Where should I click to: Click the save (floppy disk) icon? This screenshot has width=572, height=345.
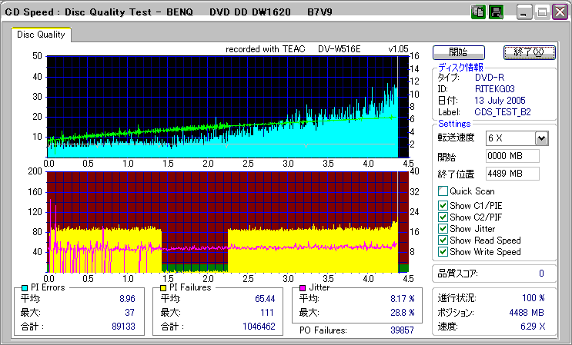pos(496,12)
